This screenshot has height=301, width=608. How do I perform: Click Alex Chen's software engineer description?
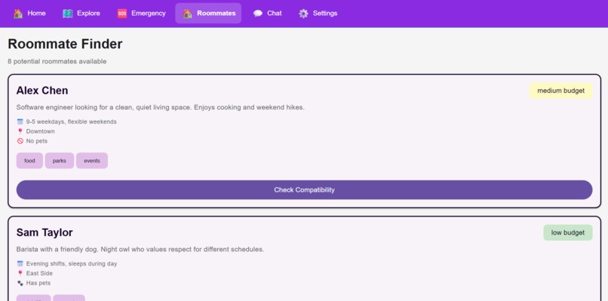(161, 107)
